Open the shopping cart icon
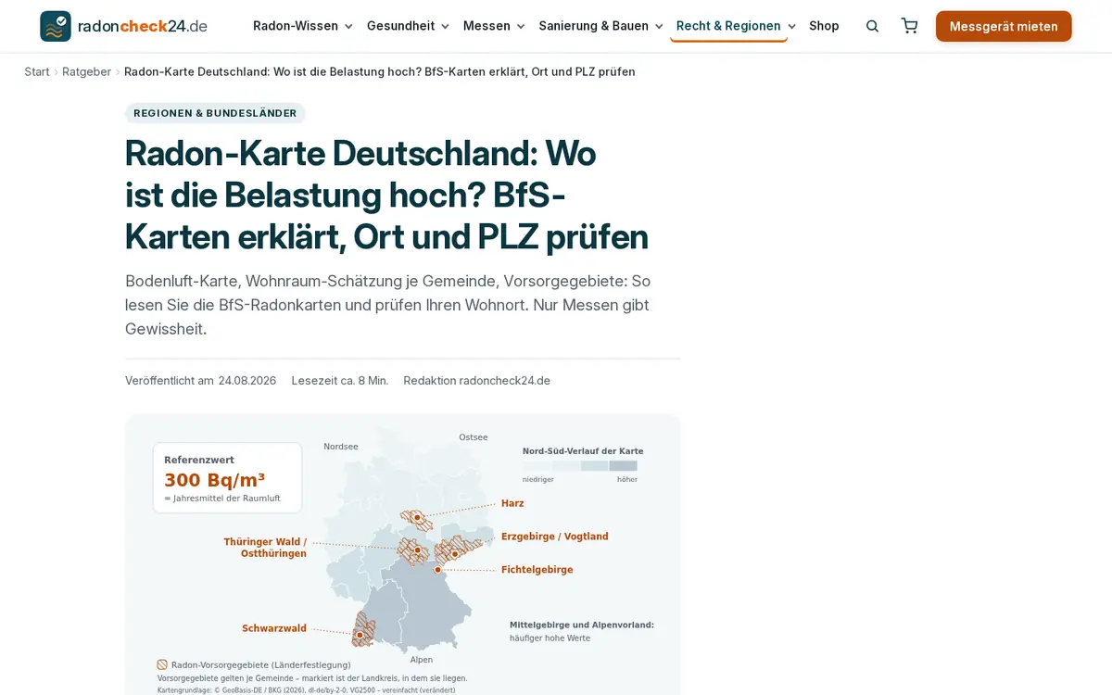The width and height of the screenshot is (1112, 695). [x=910, y=26]
